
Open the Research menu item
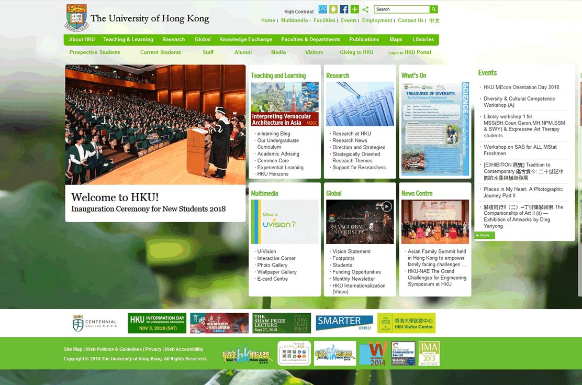click(173, 39)
